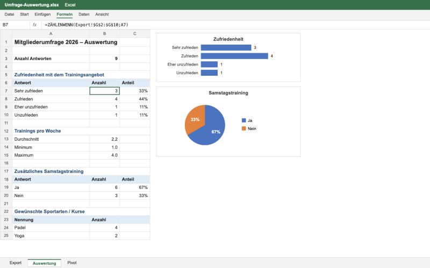This screenshot has height=268, width=430.
Task: Open the Daten tab
Action: point(84,15)
